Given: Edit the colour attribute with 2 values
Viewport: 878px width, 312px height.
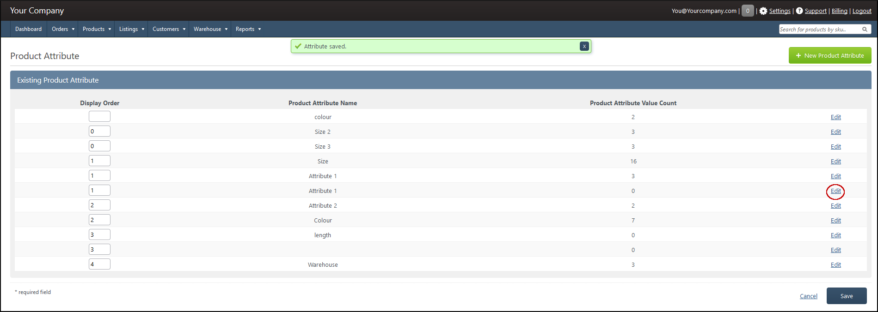Looking at the screenshot, I should click(x=835, y=117).
